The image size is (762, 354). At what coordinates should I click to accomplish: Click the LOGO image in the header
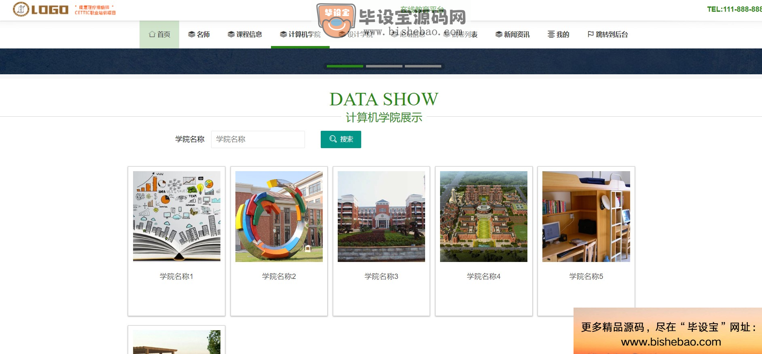coord(64,9)
